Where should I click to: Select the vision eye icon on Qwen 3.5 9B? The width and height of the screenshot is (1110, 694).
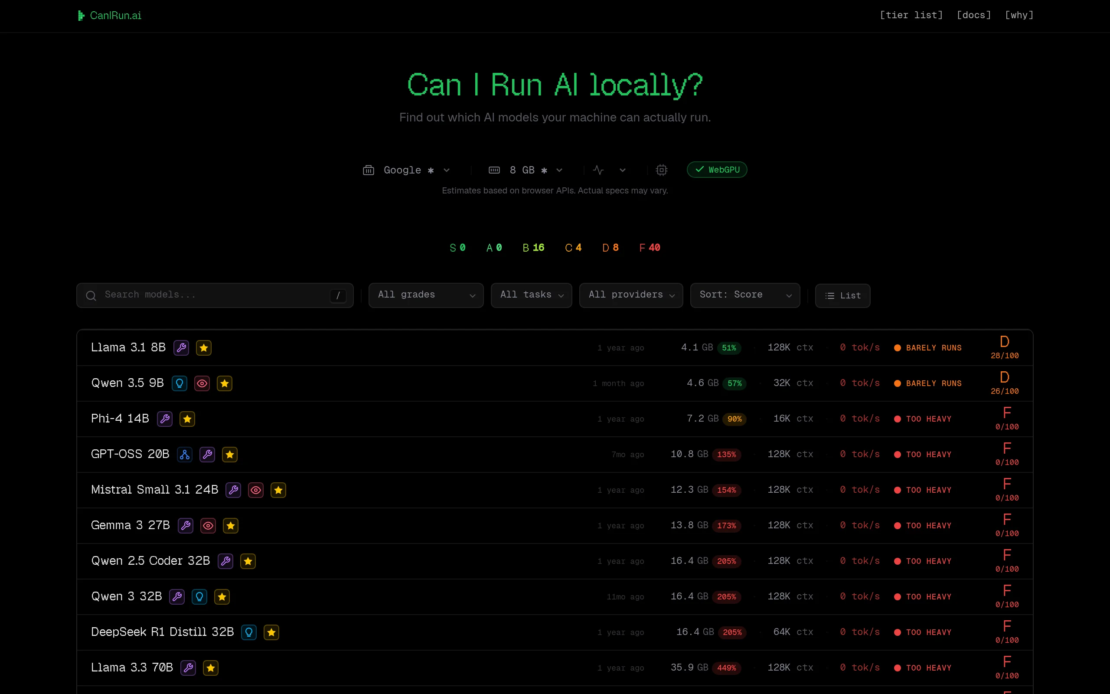(202, 383)
